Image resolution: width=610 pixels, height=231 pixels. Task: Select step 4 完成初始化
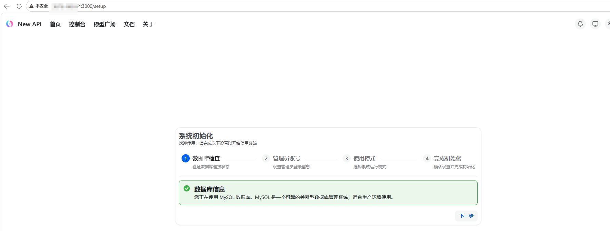[442, 158]
